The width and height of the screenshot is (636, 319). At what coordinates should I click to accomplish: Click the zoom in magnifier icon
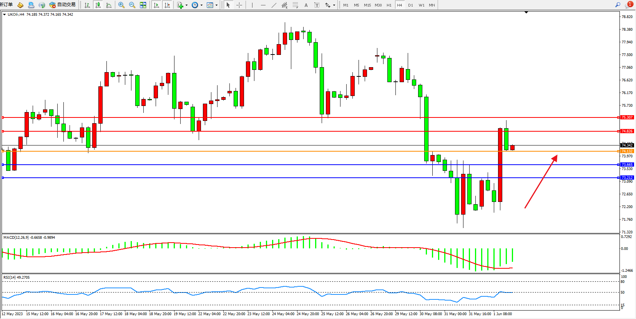pyautogui.click(x=121, y=5)
